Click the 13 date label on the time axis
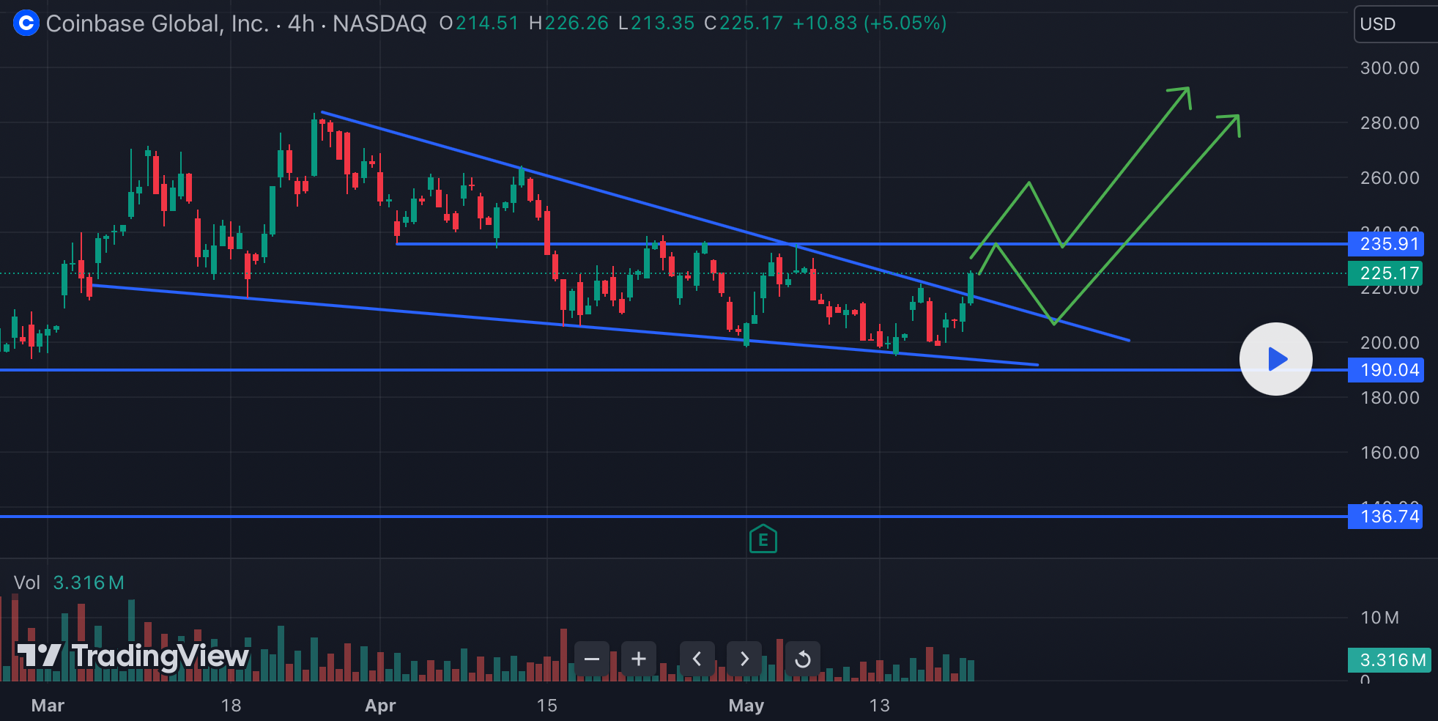 point(879,706)
